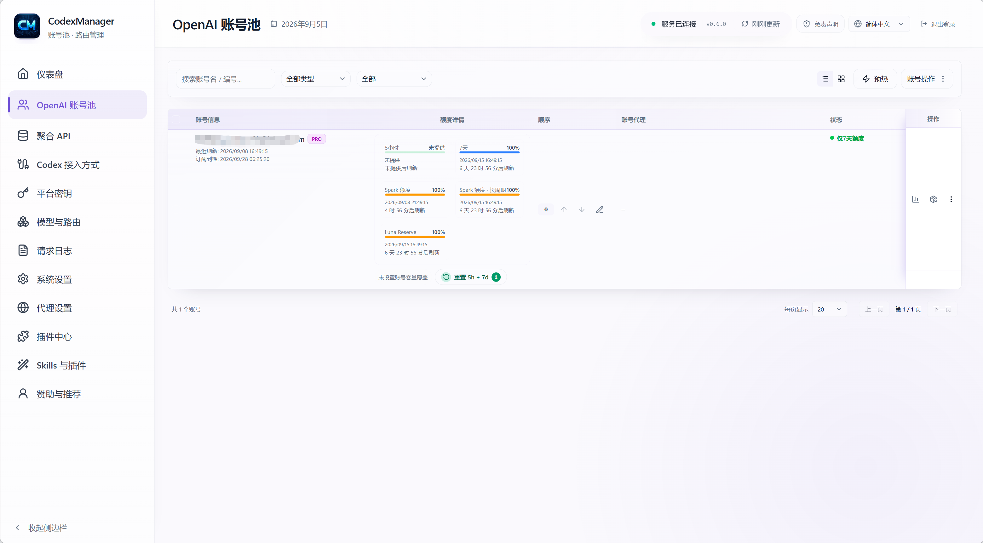View 请求日志 page
Viewport: 983px width, 543px height.
[x=78, y=250]
